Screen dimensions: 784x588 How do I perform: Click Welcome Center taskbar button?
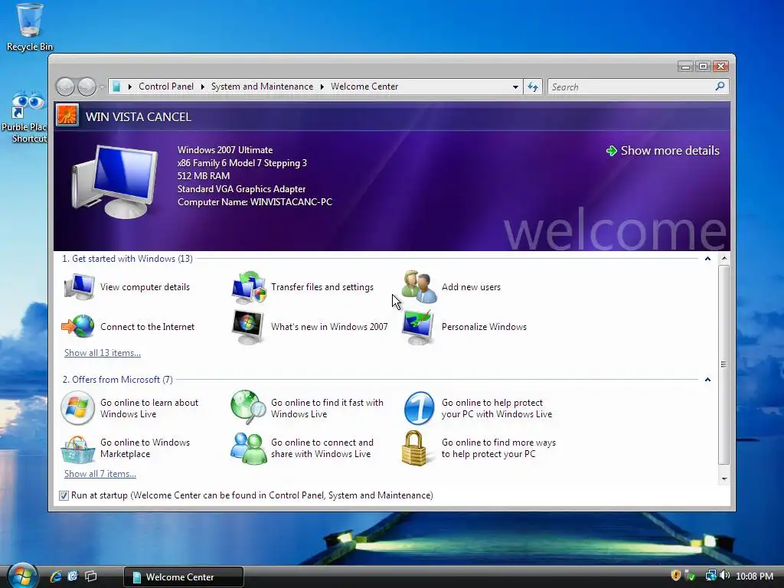click(184, 577)
